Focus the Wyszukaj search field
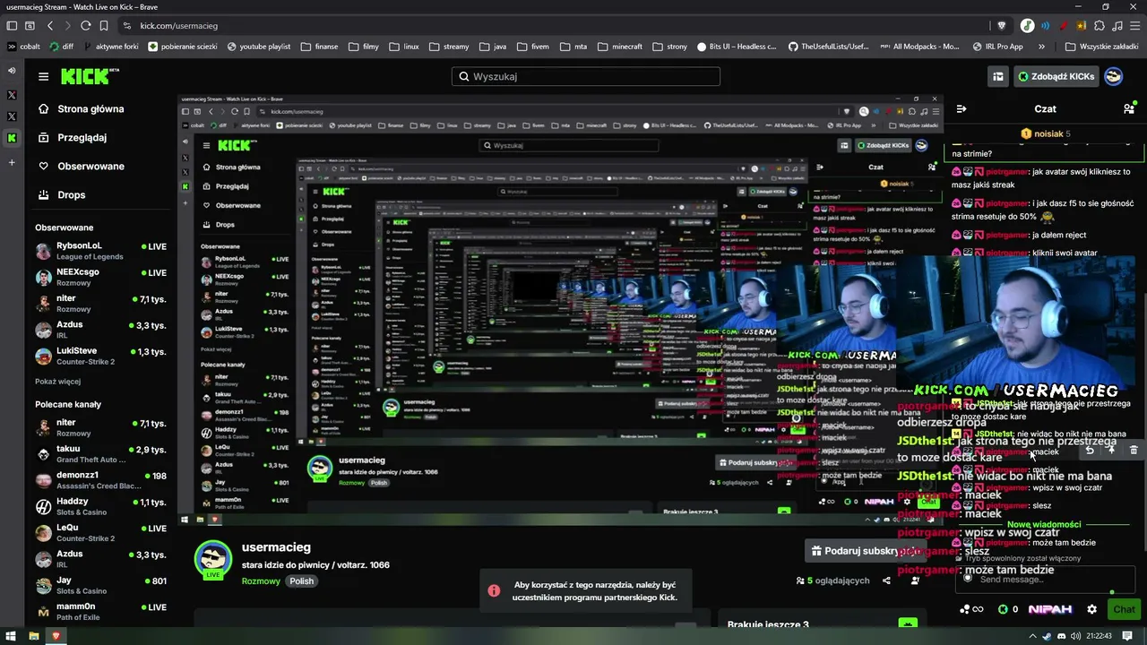This screenshot has height=645, width=1147. [586, 76]
